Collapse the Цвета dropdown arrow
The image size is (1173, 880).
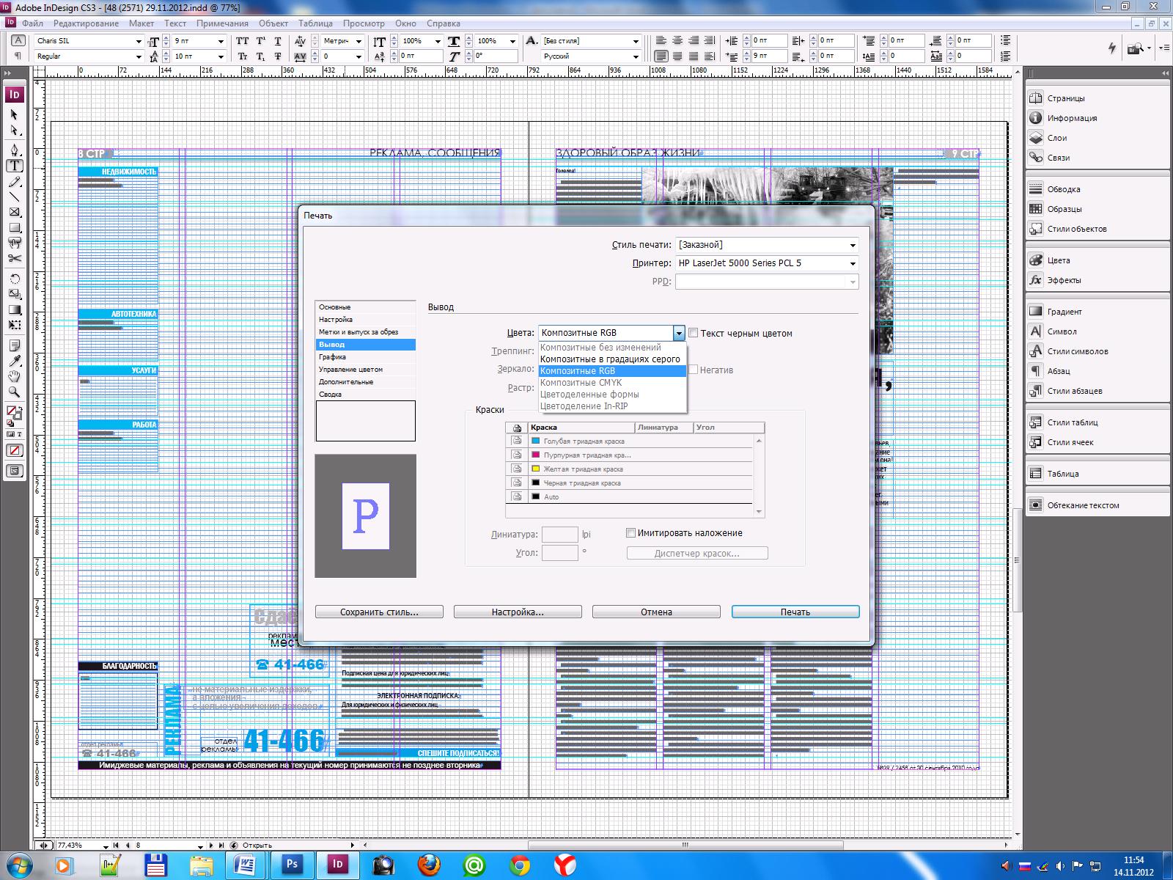(x=679, y=333)
